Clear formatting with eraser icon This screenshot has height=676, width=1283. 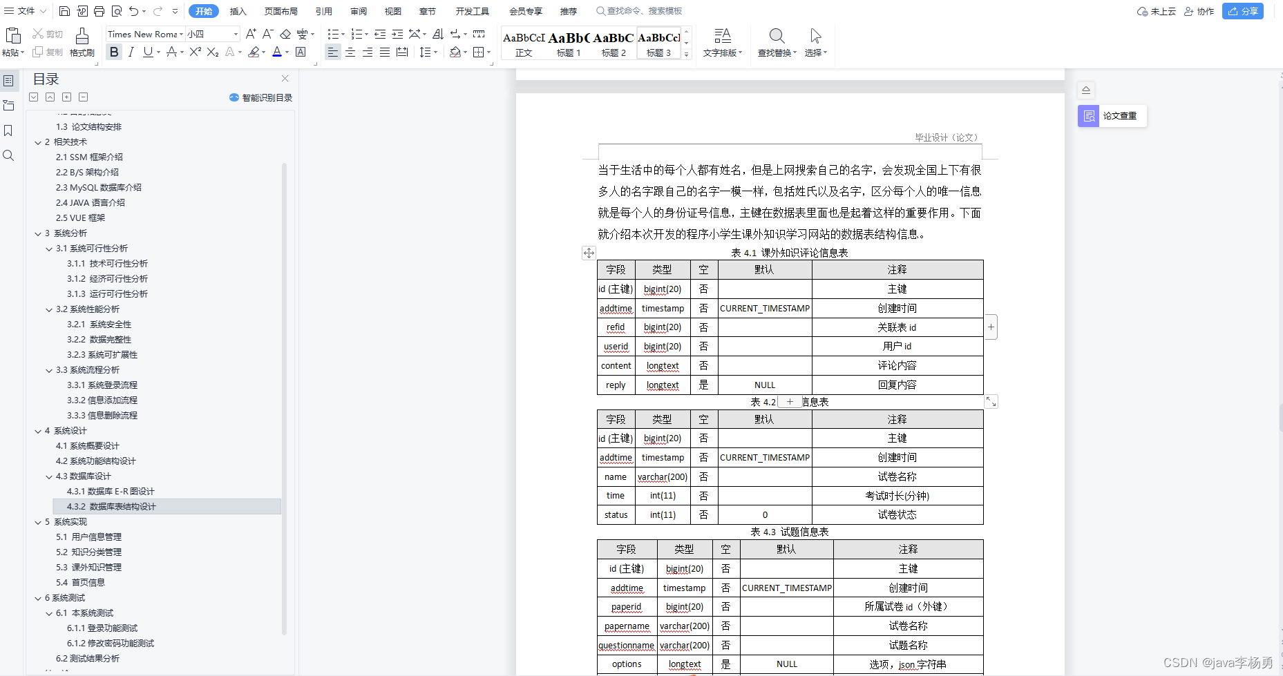click(285, 34)
